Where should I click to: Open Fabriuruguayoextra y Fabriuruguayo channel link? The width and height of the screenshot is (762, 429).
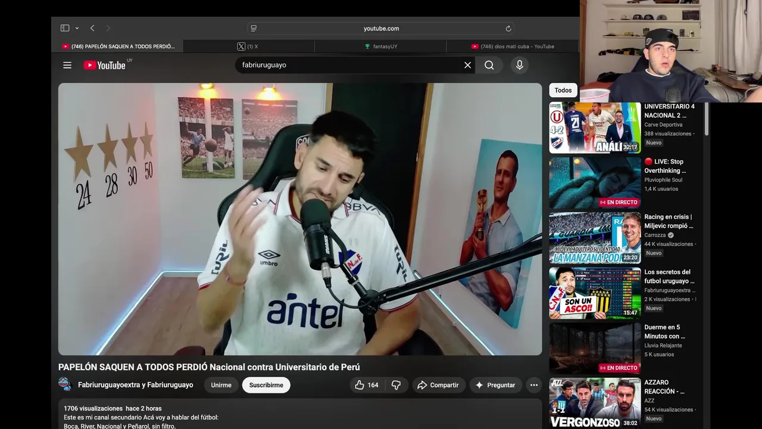[x=136, y=385]
